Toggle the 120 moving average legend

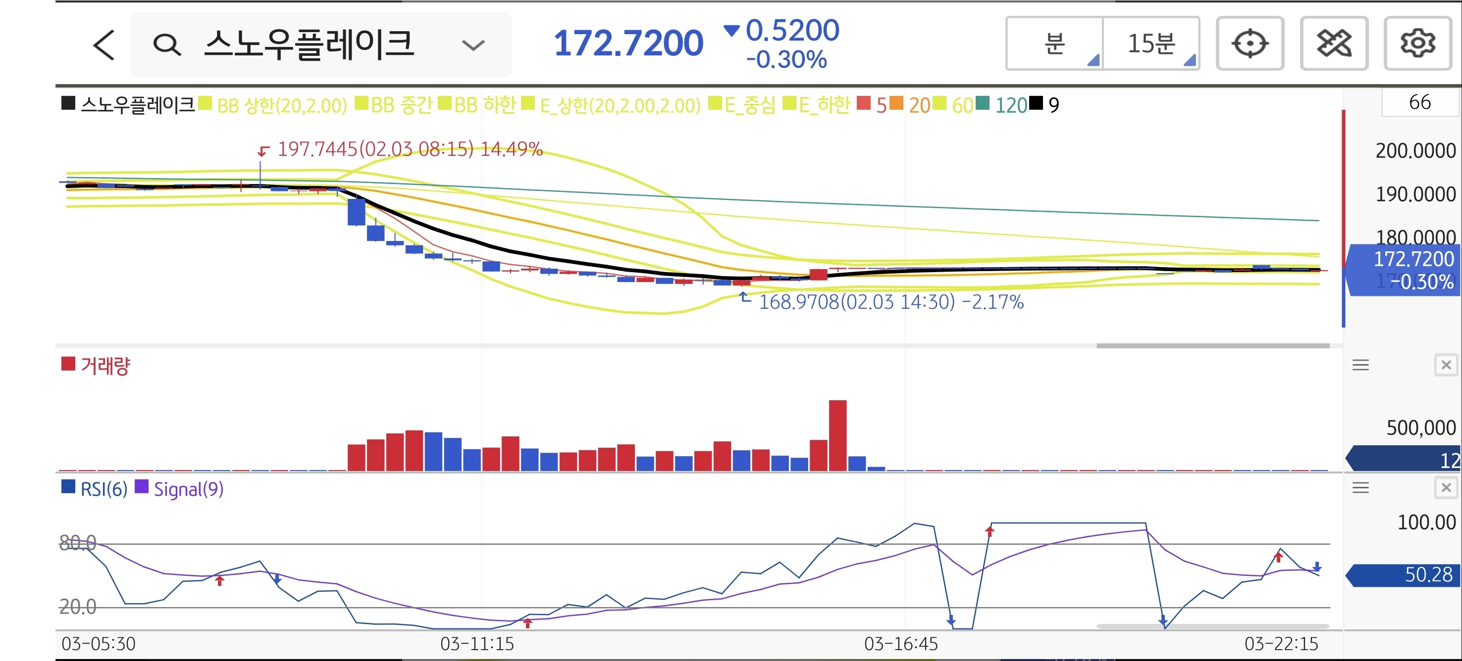pyautogui.click(x=1011, y=105)
